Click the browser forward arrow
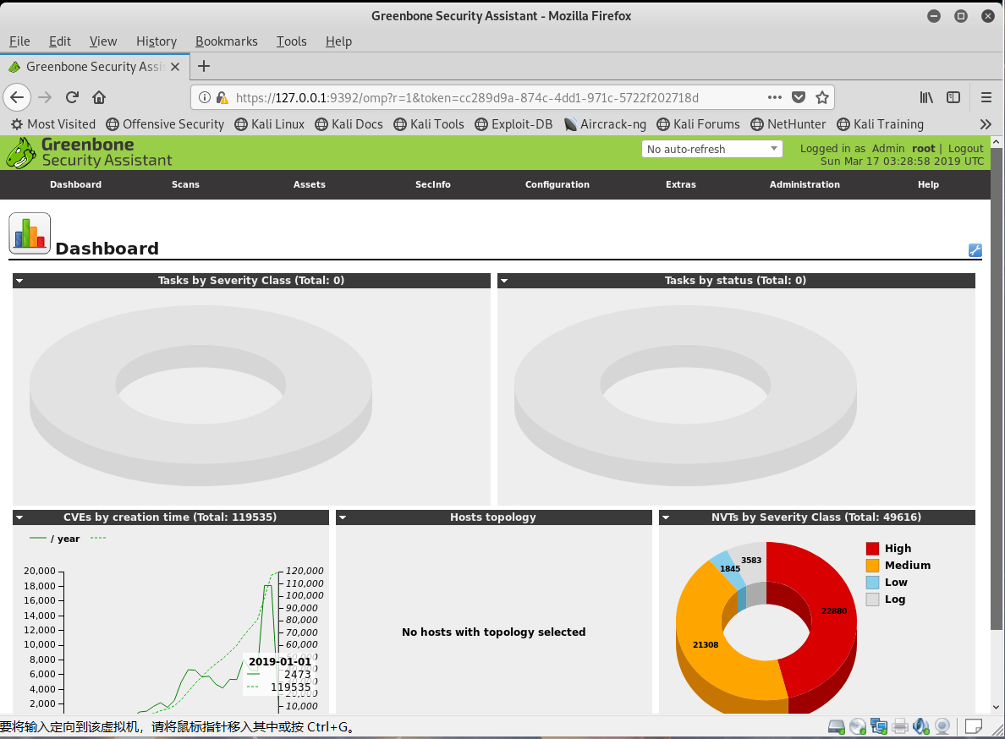1005x739 pixels. (x=45, y=97)
